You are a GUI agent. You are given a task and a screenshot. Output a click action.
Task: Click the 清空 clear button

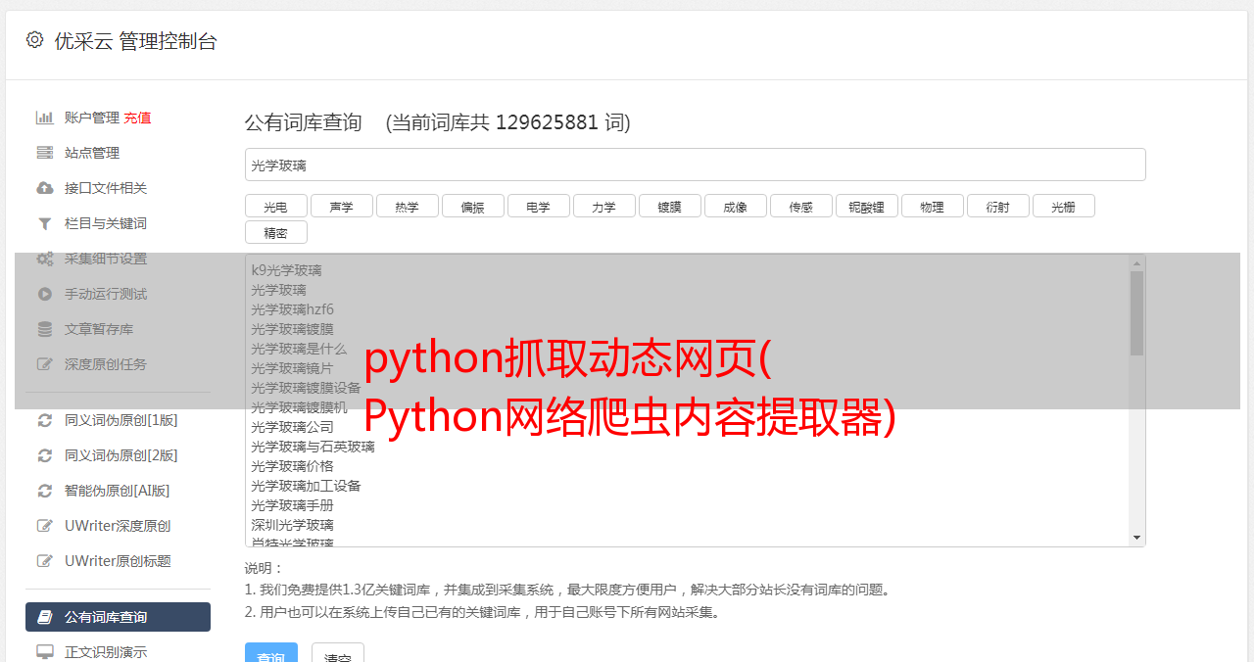[338, 652]
